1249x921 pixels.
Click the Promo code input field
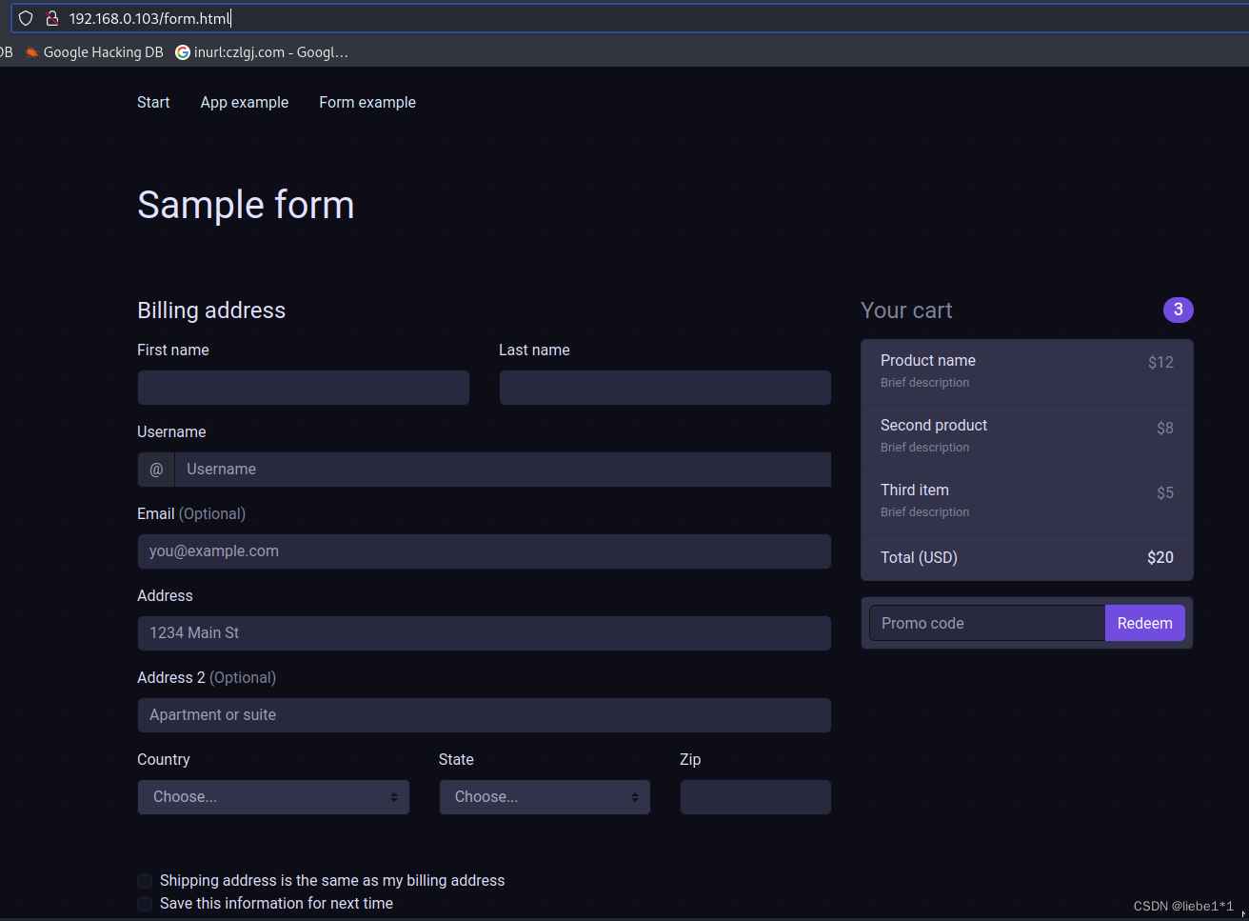click(987, 623)
